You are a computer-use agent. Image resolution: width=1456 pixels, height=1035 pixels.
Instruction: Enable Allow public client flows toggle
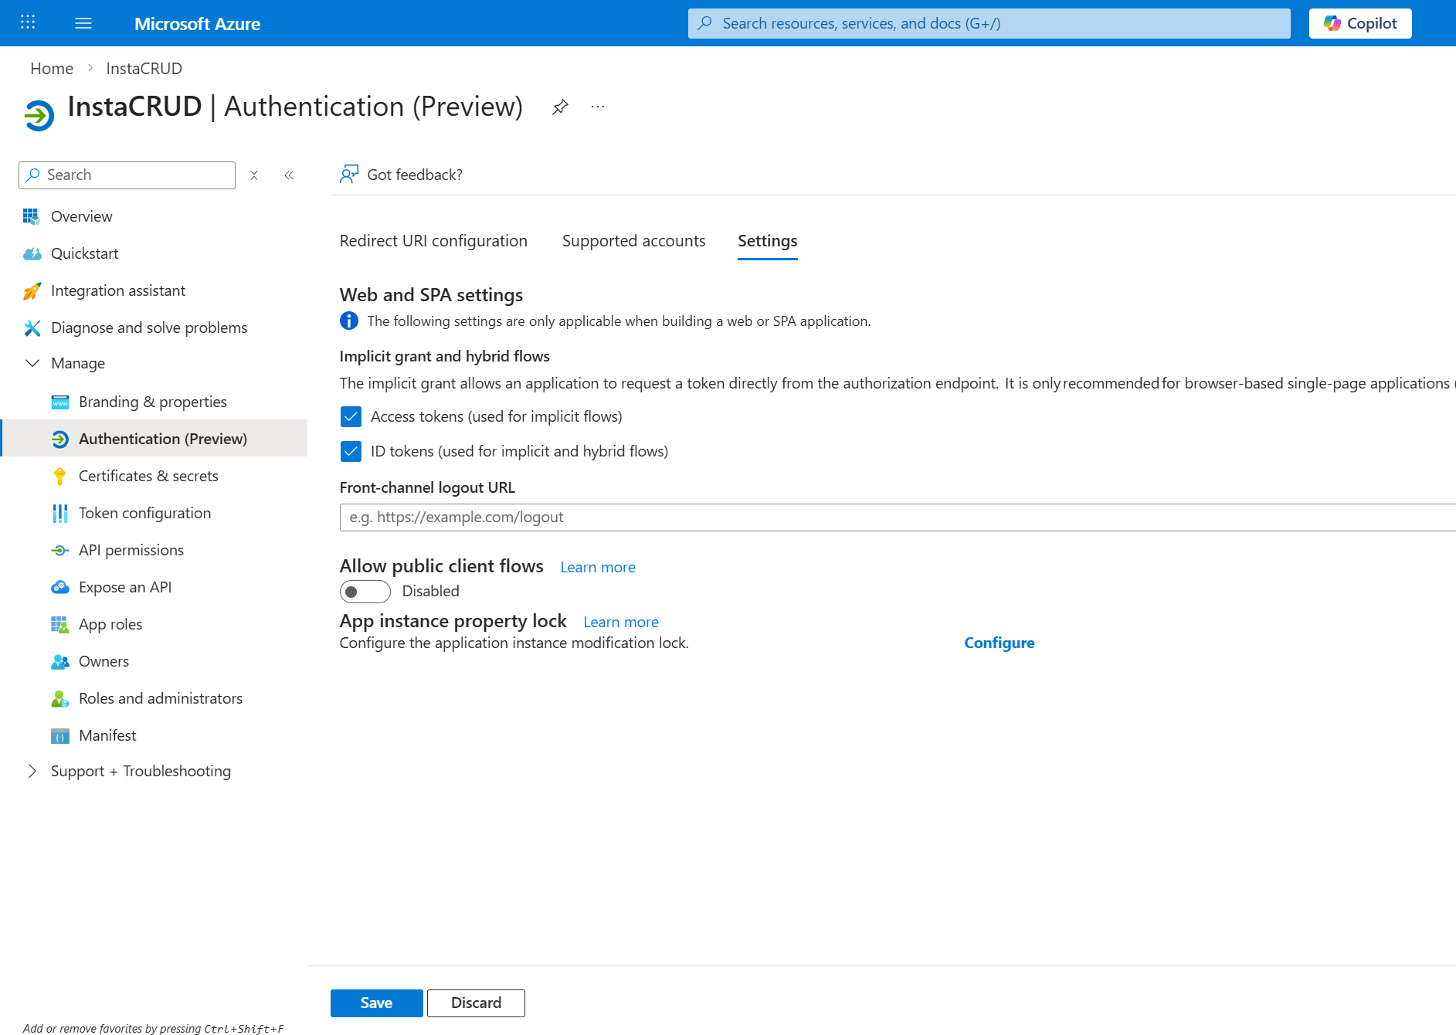[365, 592]
